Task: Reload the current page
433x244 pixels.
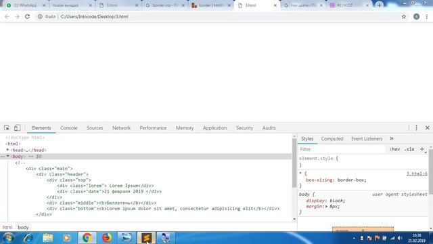Action: click(27, 16)
